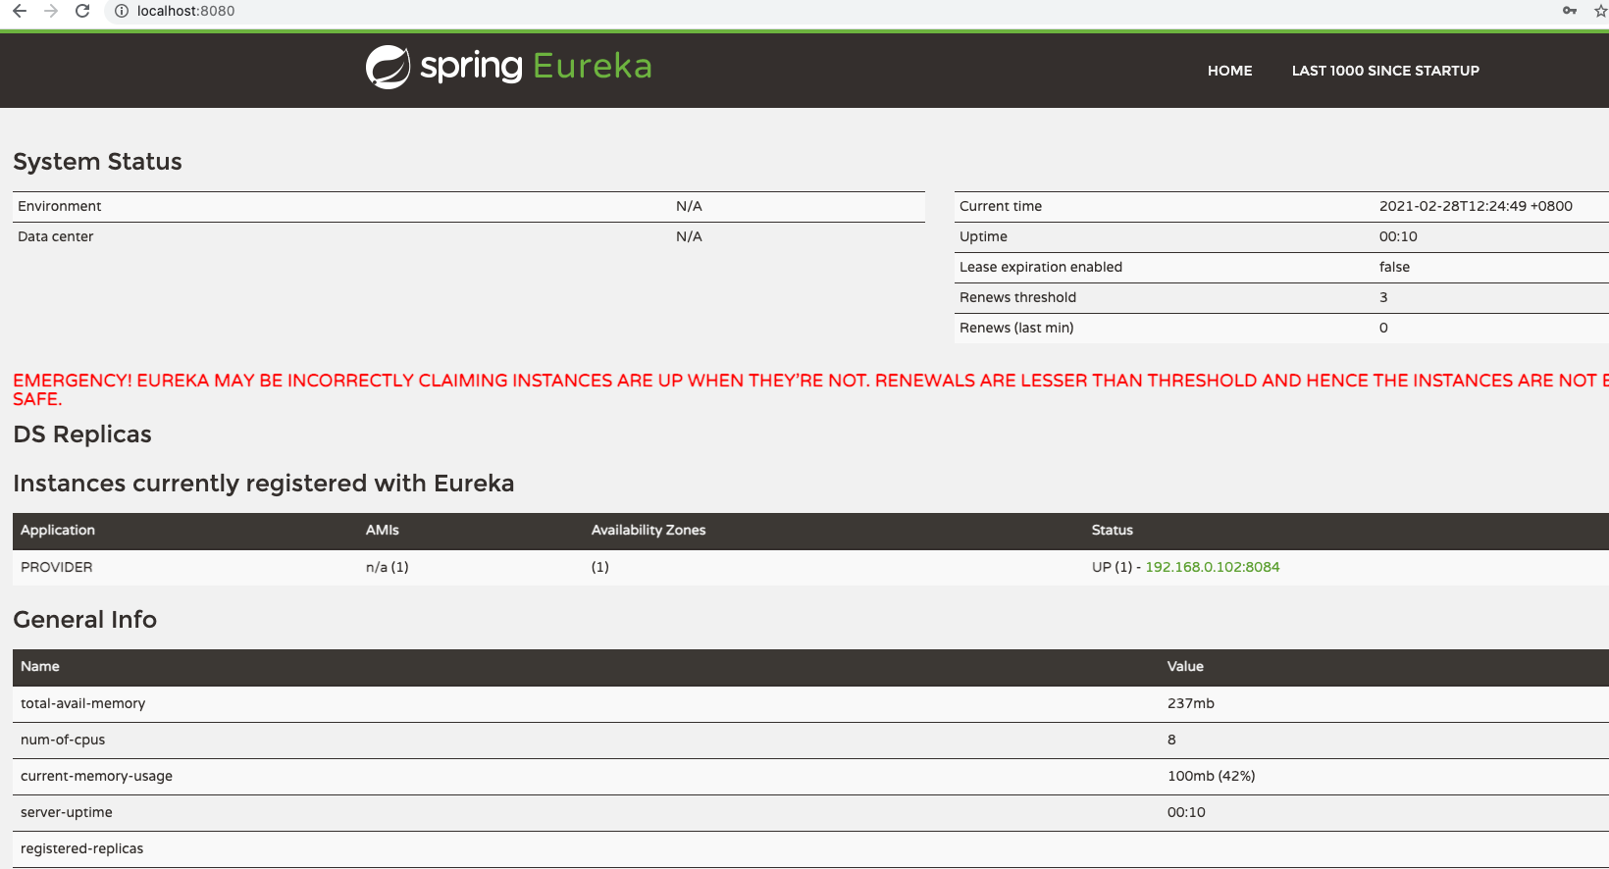Click the Renews (last min) label
The width and height of the screenshot is (1609, 869).
[x=1016, y=328]
